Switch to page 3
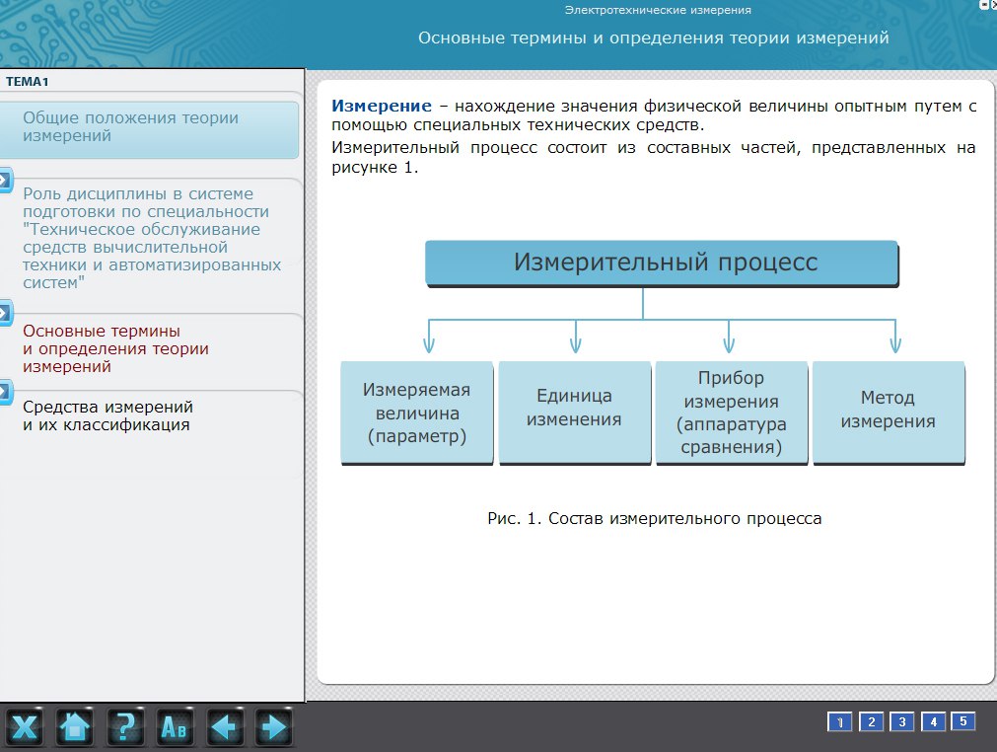Viewport: 997px width, 752px height. point(901,722)
